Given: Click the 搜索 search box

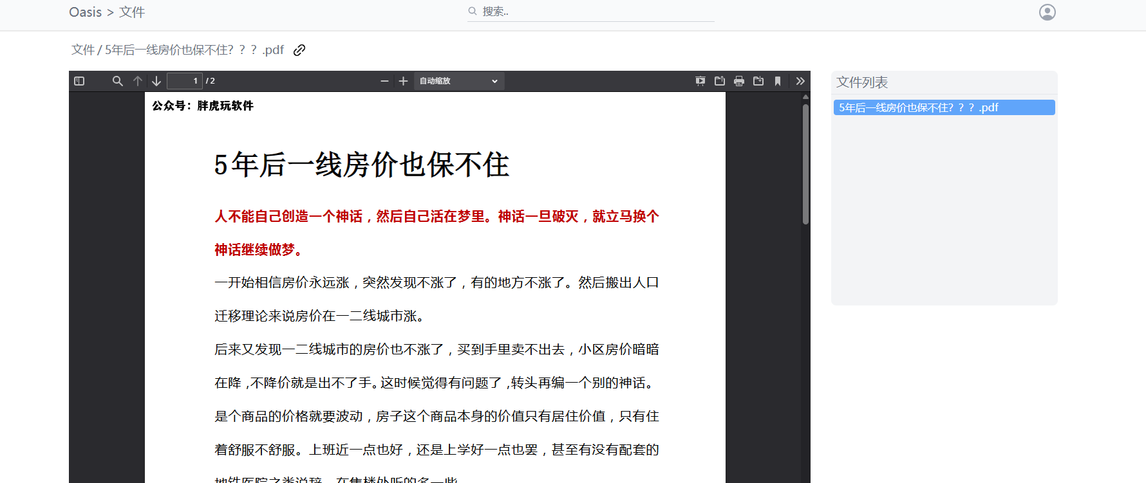Looking at the screenshot, I should pyautogui.click(x=591, y=12).
